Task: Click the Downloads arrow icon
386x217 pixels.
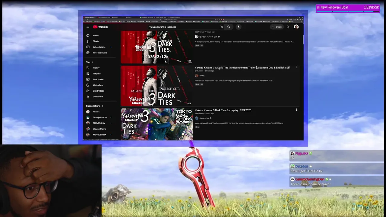Action: [88, 96]
